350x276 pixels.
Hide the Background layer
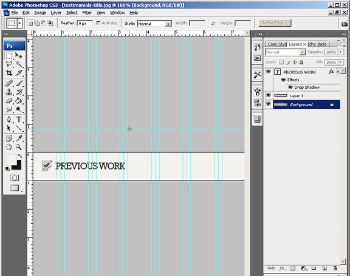[269, 105]
